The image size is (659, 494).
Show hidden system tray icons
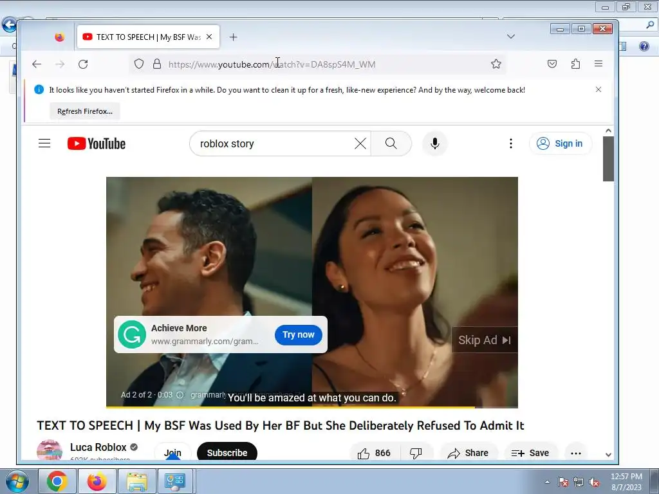547,482
